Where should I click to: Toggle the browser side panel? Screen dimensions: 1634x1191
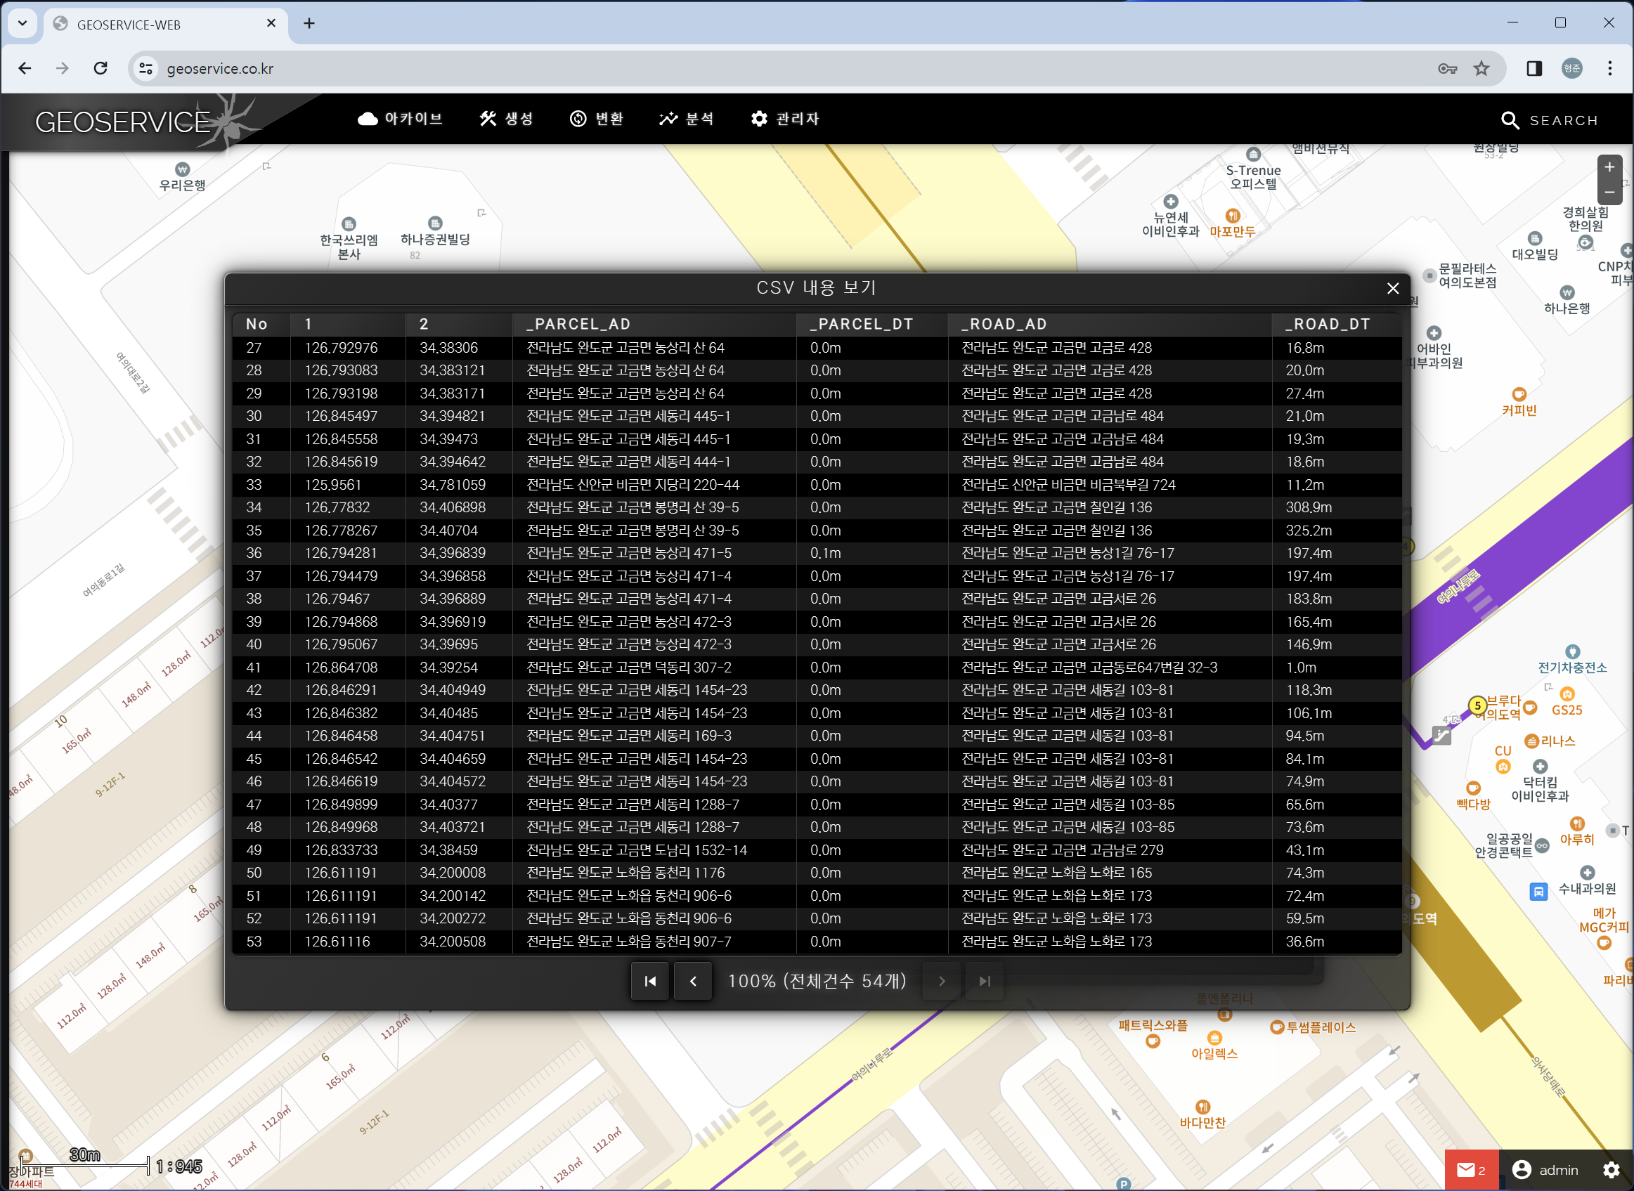[1534, 67]
